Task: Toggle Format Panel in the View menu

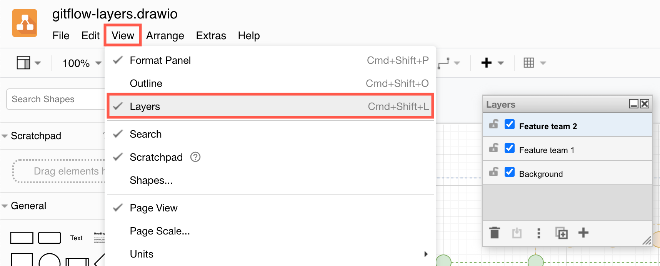Action: (160, 60)
